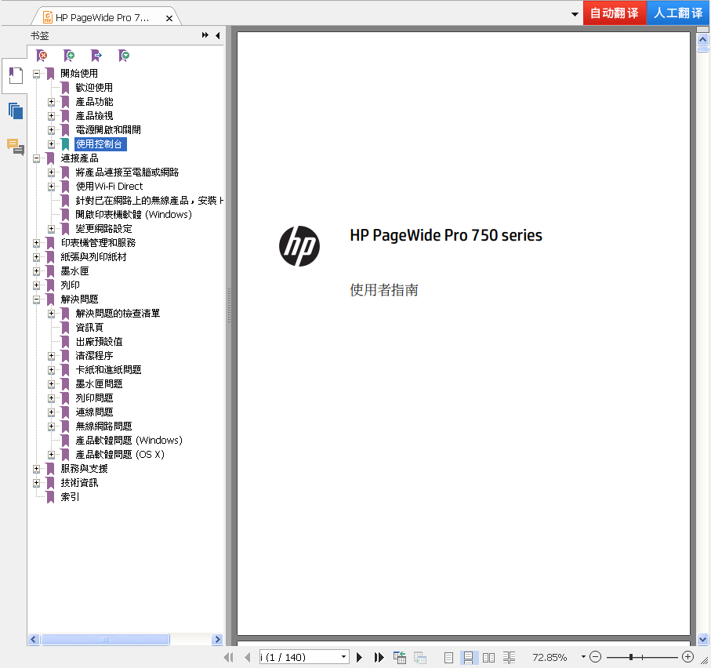The image size is (711, 668).
Task: Select the 無線網路問題 bookmark
Action: 103,427
